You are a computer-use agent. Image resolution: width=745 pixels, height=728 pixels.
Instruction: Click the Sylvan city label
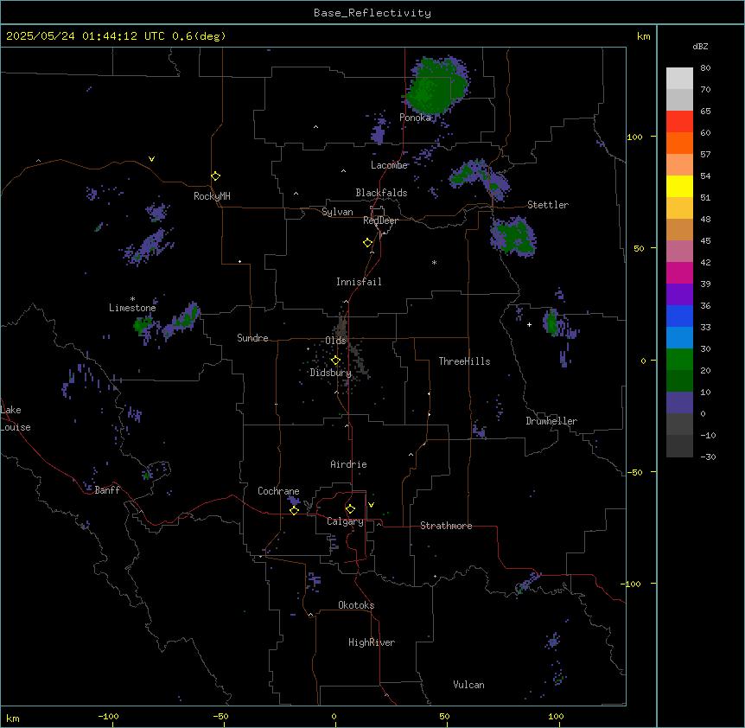click(x=337, y=212)
